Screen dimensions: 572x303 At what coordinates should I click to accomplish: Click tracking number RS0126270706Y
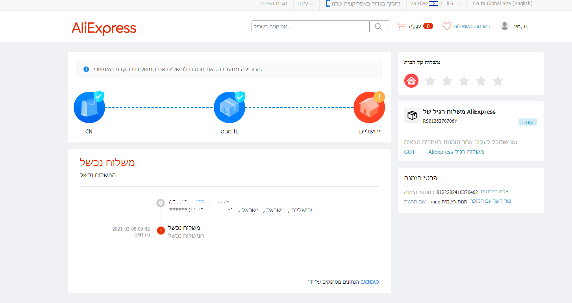point(440,121)
